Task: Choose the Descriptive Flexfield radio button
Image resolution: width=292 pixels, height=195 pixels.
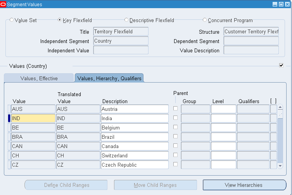Action: [126, 20]
